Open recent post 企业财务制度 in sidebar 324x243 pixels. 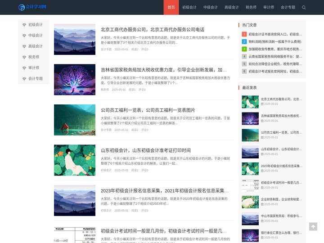coord(281,199)
